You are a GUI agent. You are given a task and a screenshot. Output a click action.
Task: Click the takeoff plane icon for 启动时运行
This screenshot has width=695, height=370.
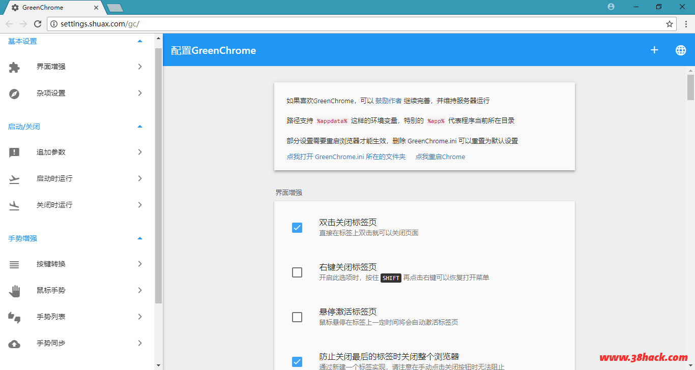[14, 179]
